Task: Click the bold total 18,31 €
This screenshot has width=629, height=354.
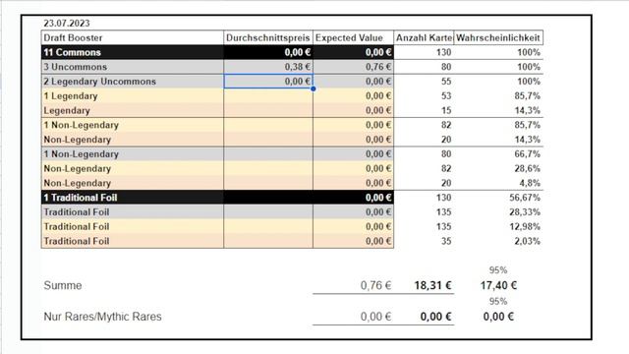Action: 432,286
